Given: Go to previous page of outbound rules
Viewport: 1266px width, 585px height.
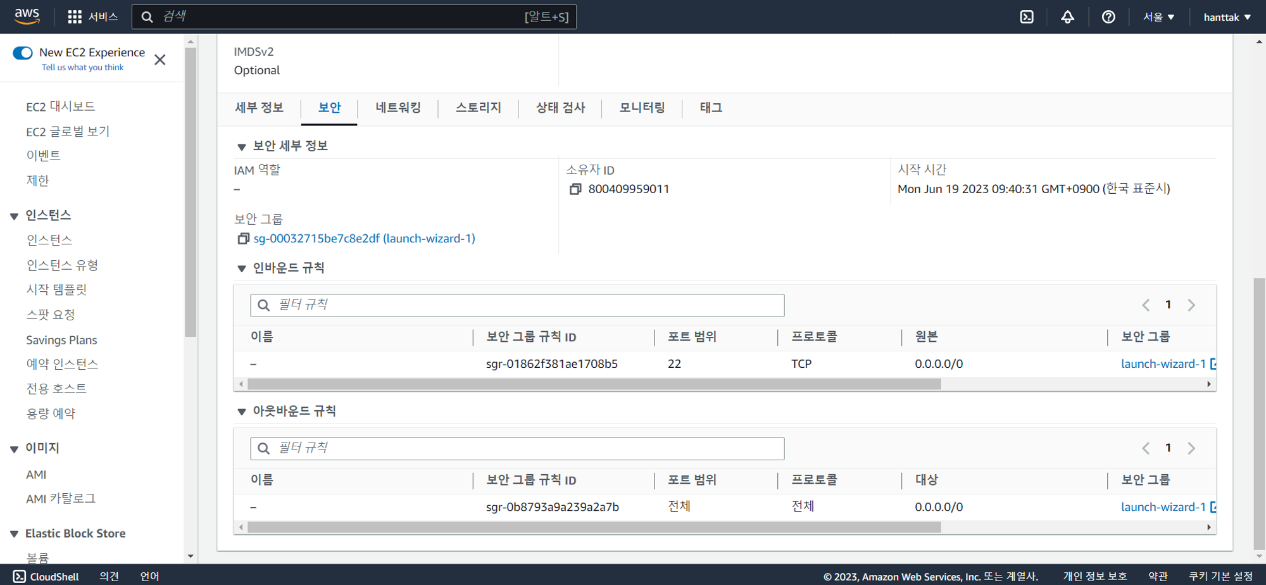Looking at the screenshot, I should [x=1146, y=448].
